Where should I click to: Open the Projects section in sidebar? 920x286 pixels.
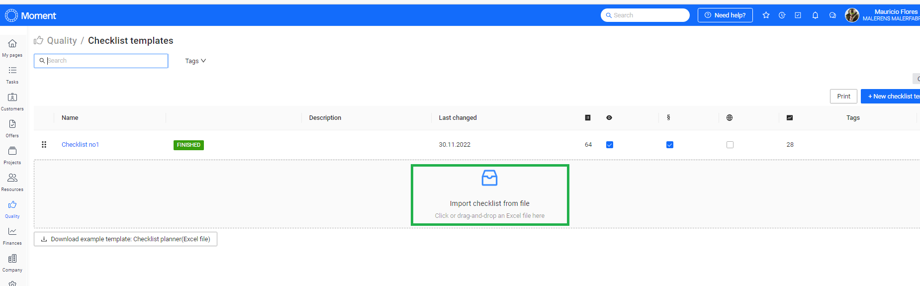(x=12, y=155)
